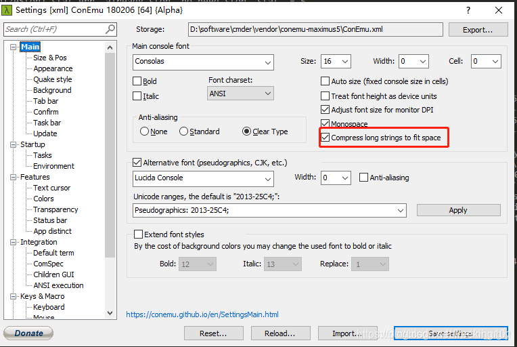This screenshot has height=347, width=517.
Task: Select the ComSpec settings page
Action: pyautogui.click(x=48, y=264)
